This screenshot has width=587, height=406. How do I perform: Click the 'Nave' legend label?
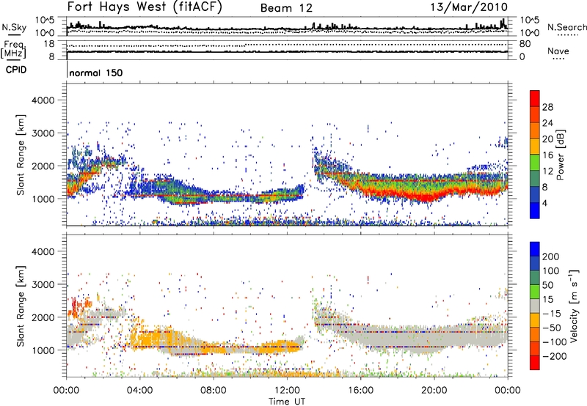coord(558,51)
